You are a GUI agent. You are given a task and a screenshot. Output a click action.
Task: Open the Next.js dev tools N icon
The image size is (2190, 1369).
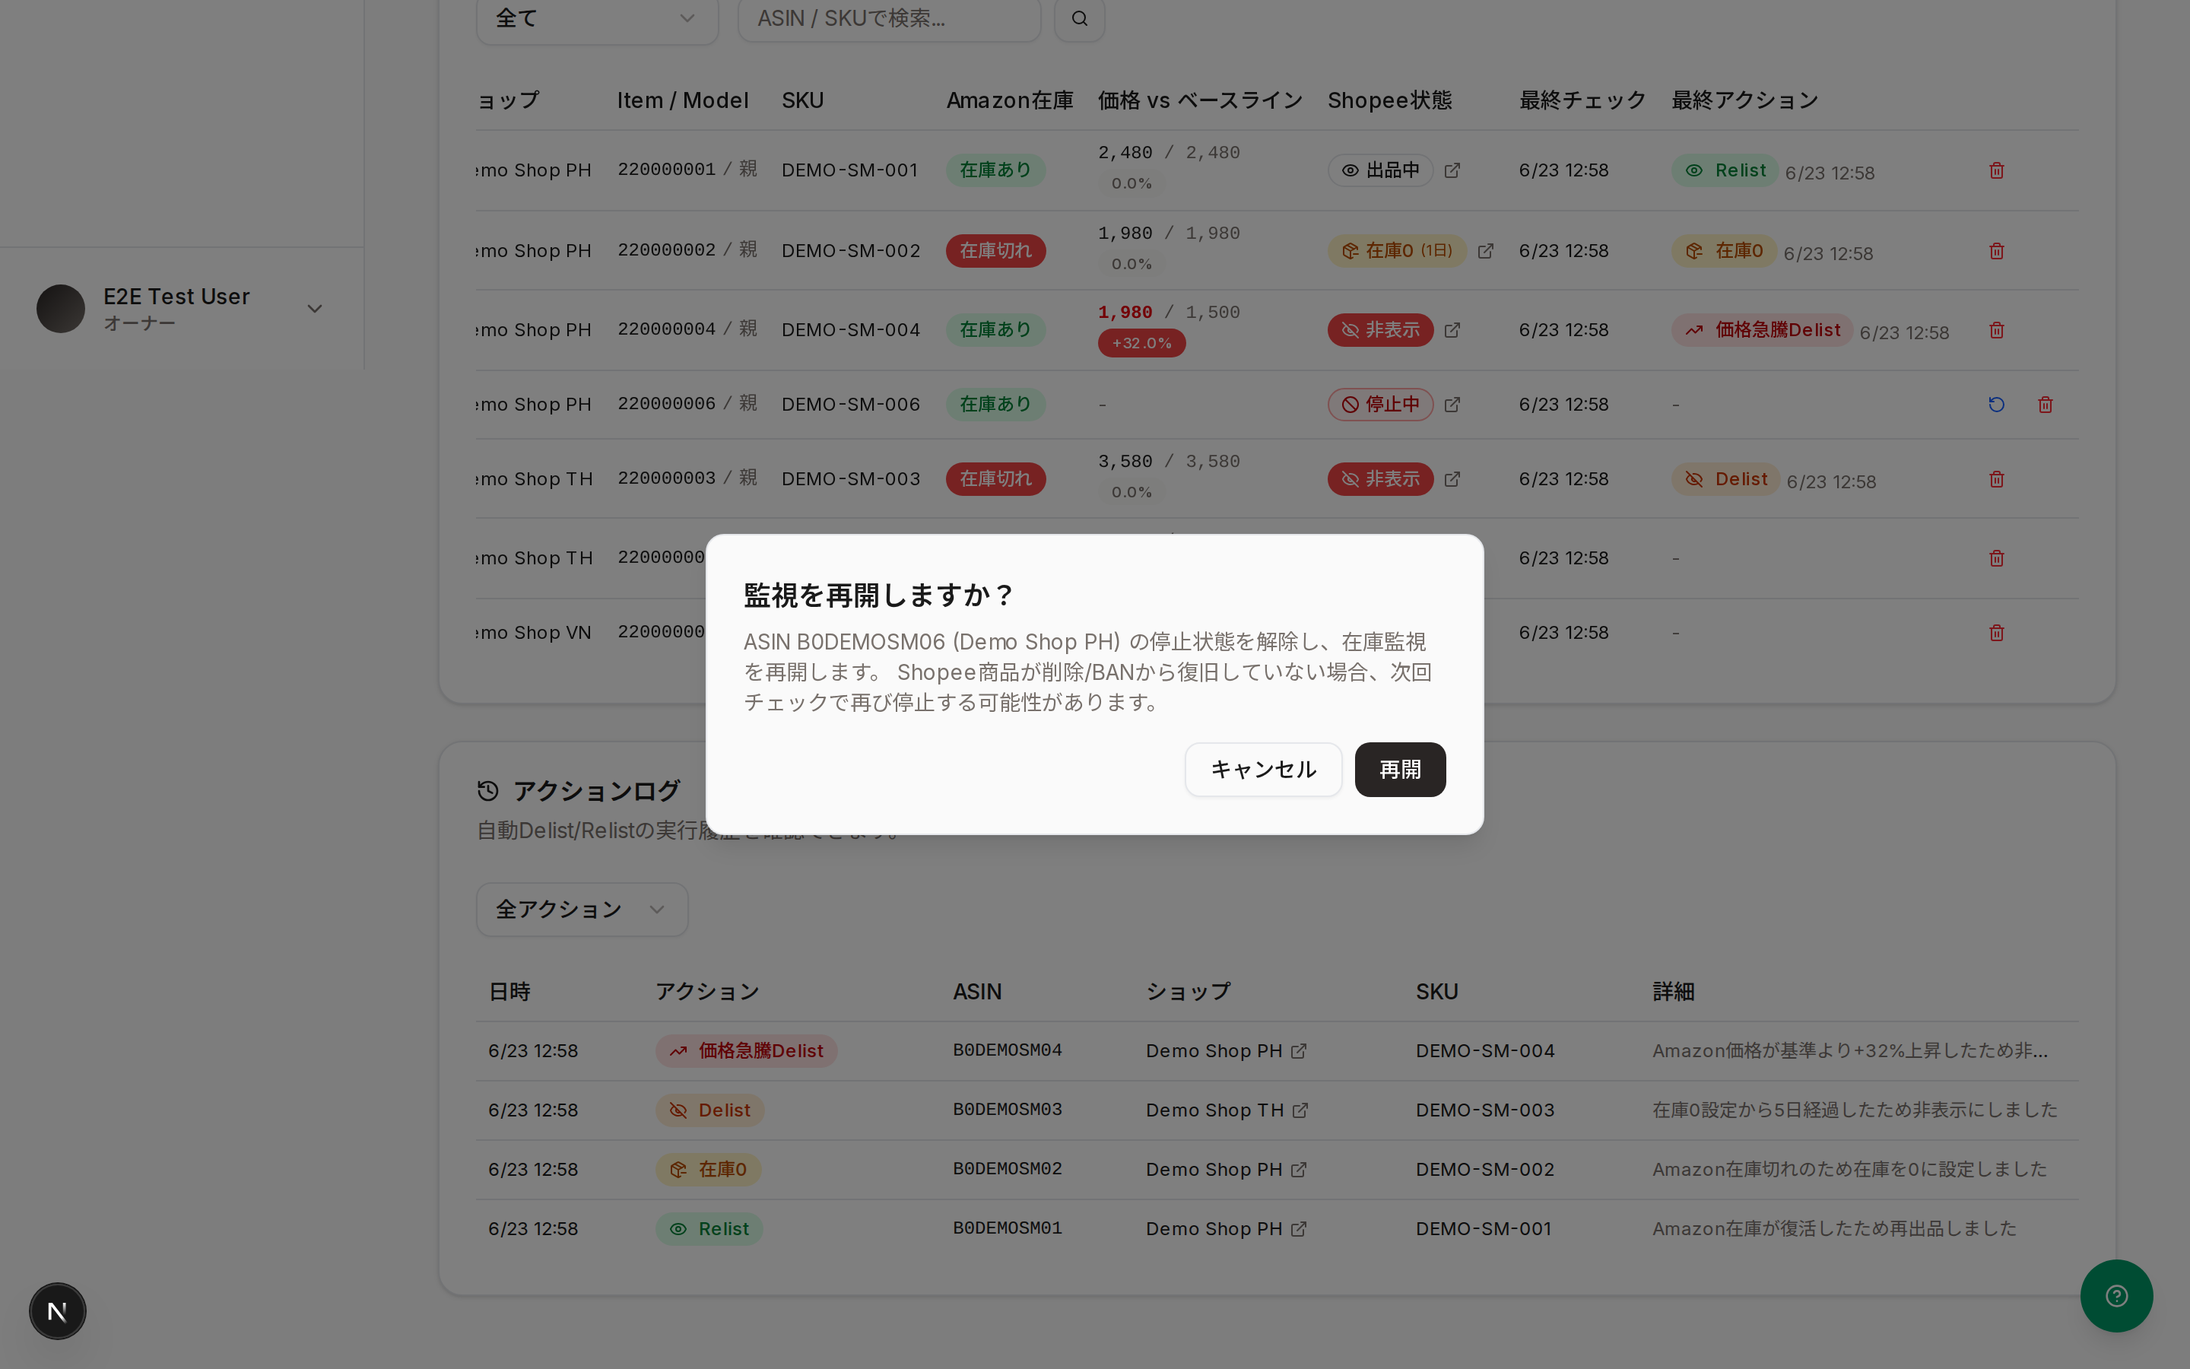tap(57, 1311)
